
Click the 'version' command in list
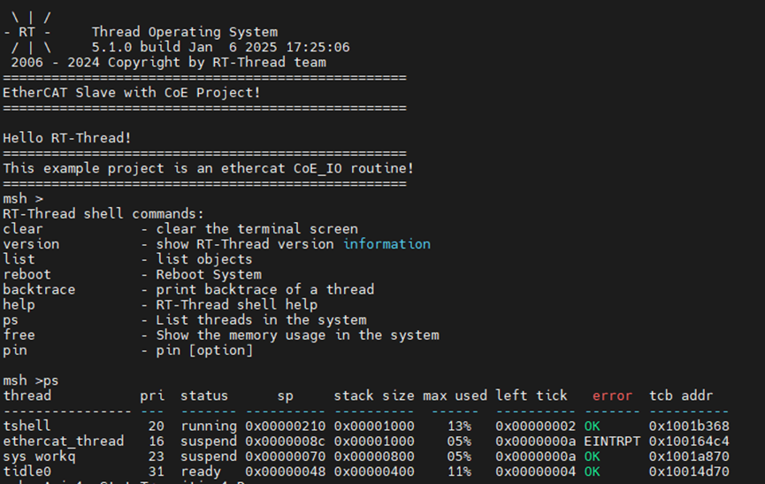[31, 243]
